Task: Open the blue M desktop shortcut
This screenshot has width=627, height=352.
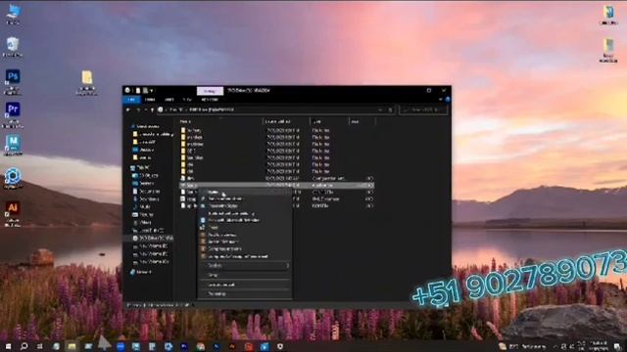Action: tap(13, 146)
